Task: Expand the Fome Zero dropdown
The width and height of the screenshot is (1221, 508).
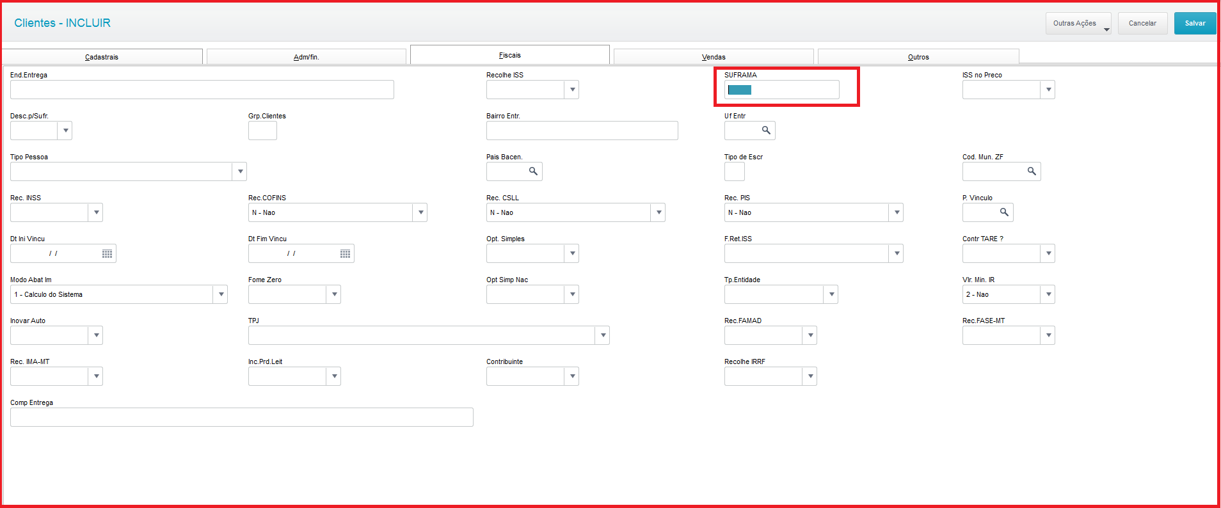Action: click(334, 294)
